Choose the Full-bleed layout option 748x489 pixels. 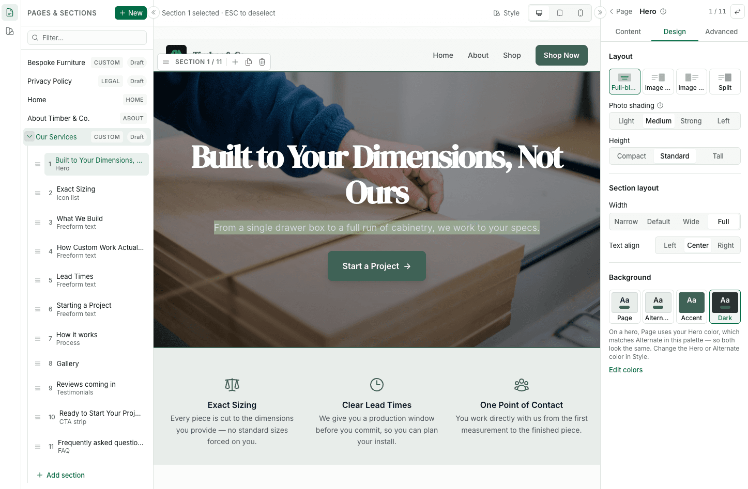tap(624, 82)
